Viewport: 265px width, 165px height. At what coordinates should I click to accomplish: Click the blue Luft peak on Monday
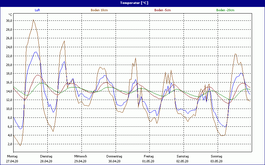tap(36, 52)
